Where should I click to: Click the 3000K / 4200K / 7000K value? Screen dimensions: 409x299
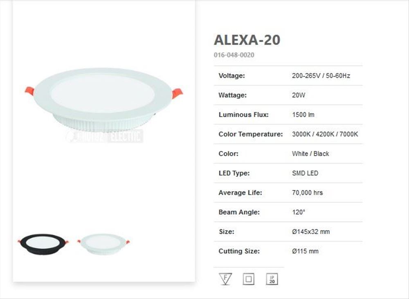point(325,134)
